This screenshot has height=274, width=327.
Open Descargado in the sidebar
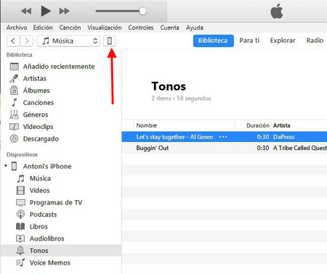coord(41,139)
